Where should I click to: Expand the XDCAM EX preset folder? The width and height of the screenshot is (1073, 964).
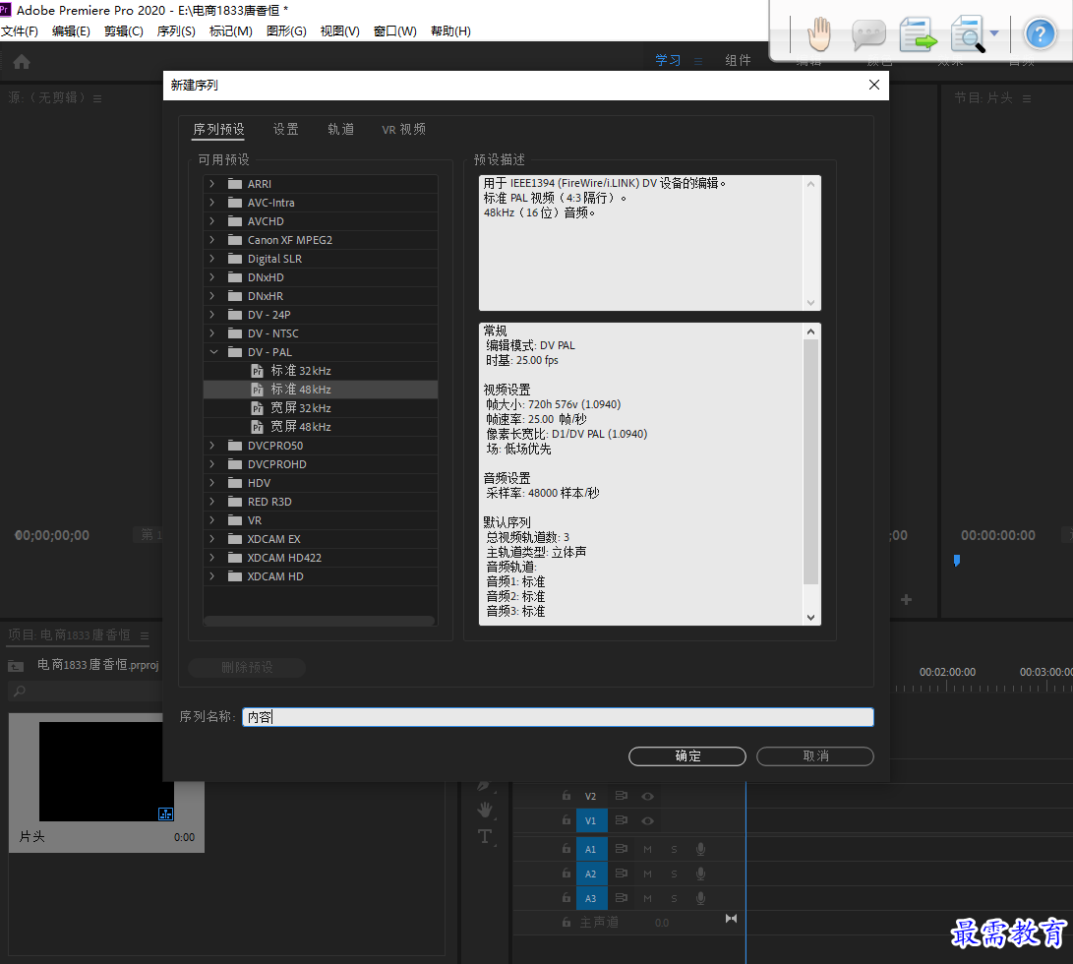[x=212, y=539]
